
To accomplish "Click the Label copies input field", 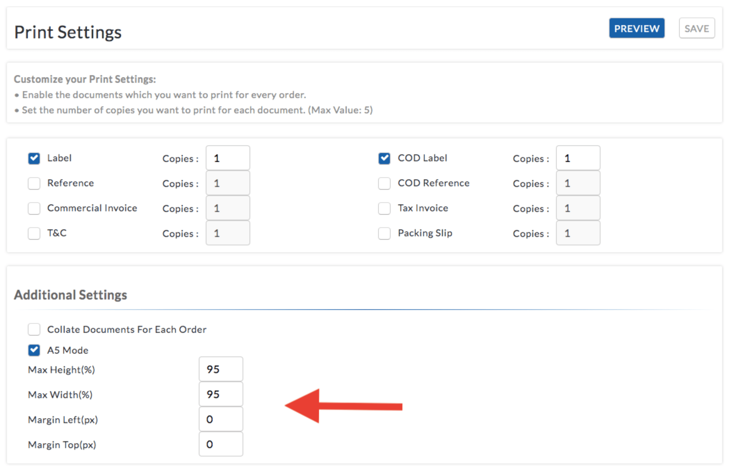I will (227, 158).
